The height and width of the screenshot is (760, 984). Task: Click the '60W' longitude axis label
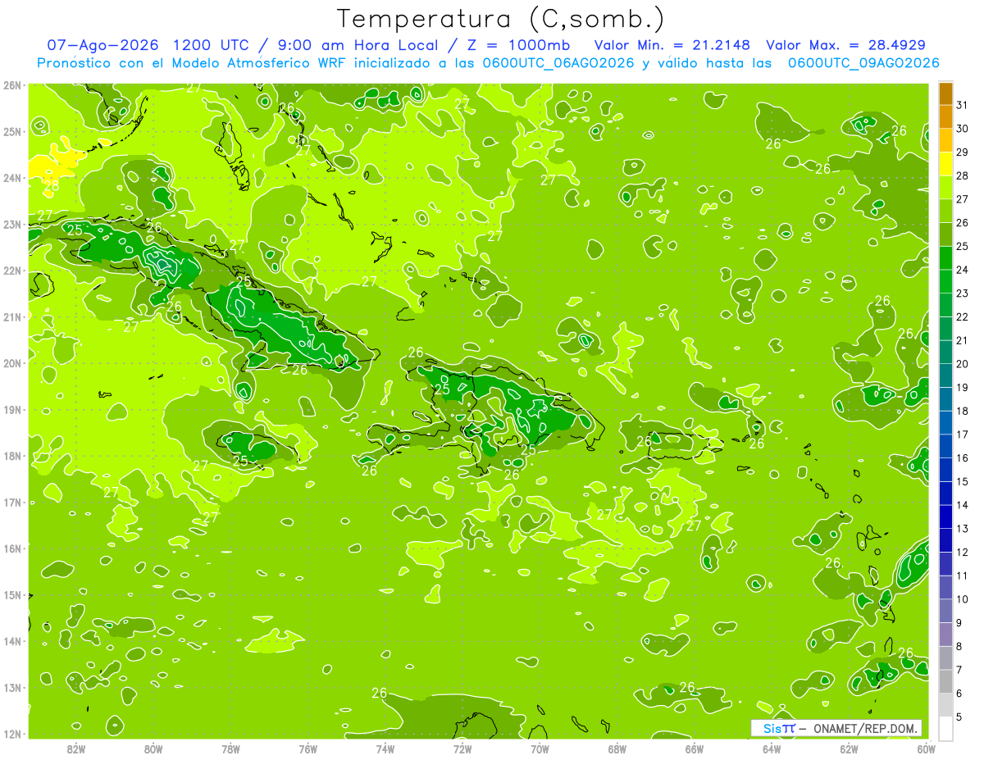926,749
